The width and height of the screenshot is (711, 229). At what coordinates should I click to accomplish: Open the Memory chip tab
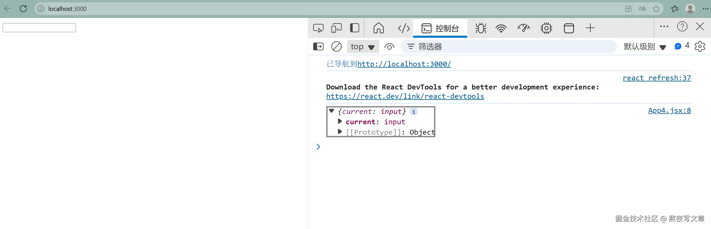pos(546,28)
